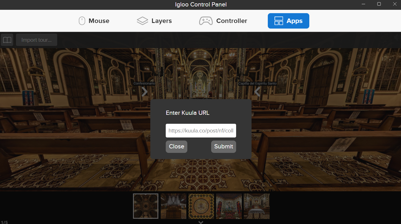This screenshot has width=401, height=224.
Task: Click the Kuula URL input field
Action: pos(201,130)
